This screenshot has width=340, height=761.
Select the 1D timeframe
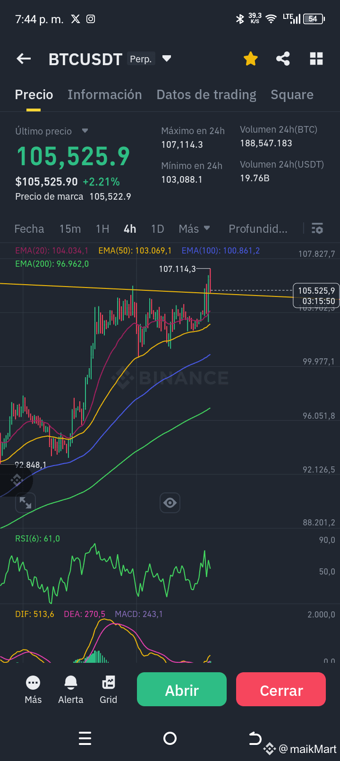coord(157,229)
